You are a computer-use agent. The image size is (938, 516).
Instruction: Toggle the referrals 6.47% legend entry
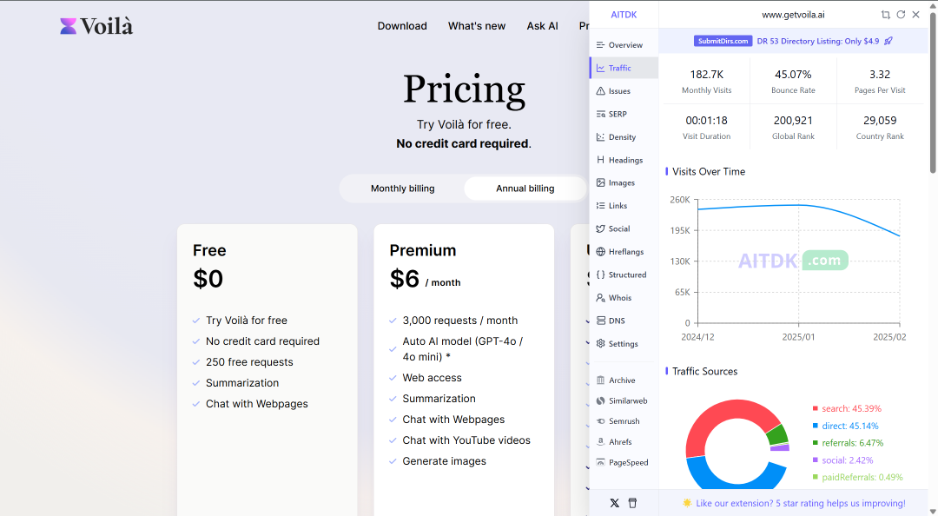[849, 443]
